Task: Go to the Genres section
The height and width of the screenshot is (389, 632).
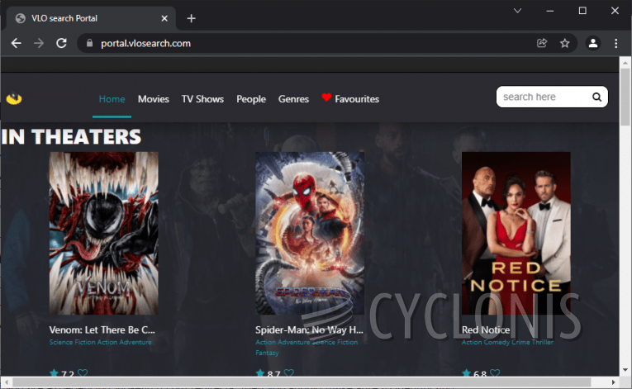Action: click(293, 99)
